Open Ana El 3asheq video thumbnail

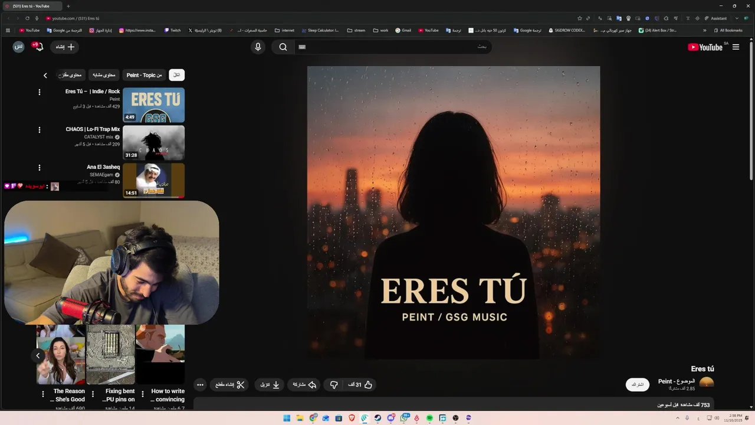153,180
